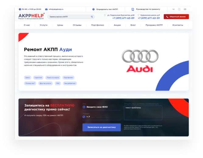Click address Куркинское шоссе, д.9
This screenshot has width=203, height=158.
(150, 15)
